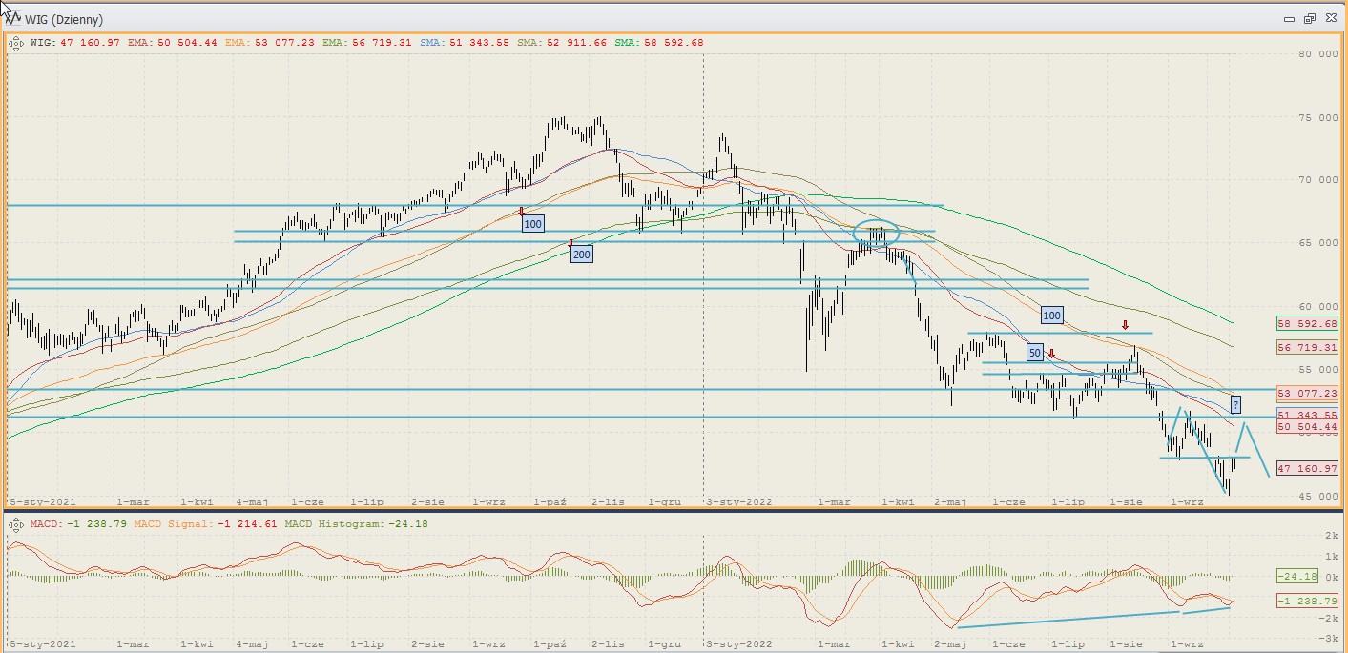Click the red arrow above the 200 label
1348x653 pixels.
(570, 243)
